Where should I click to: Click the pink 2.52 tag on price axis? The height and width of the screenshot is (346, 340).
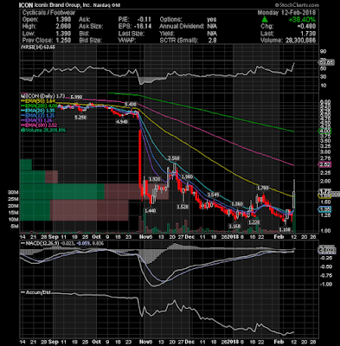[324, 164]
